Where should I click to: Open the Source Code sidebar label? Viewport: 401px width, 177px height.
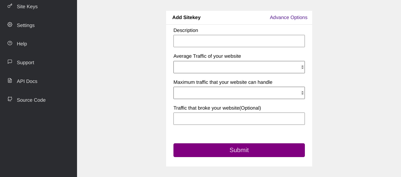(x=31, y=100)
